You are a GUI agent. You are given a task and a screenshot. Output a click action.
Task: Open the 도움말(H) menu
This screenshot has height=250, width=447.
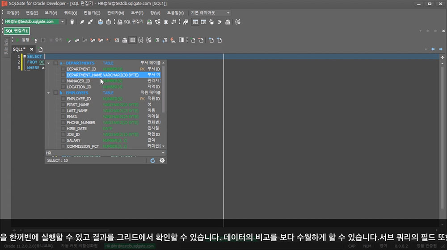(x=175, y=13)
